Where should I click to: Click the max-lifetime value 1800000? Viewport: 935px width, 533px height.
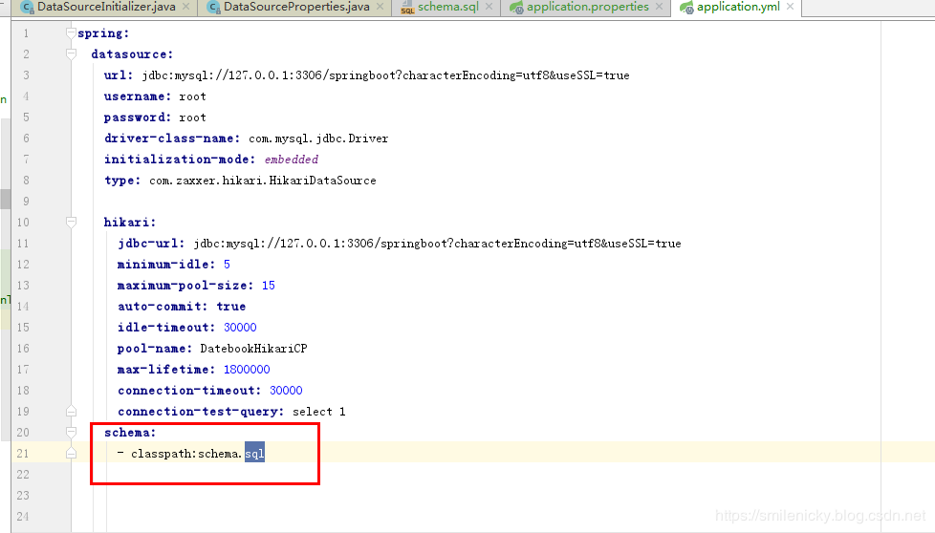(x=247, y=370)
